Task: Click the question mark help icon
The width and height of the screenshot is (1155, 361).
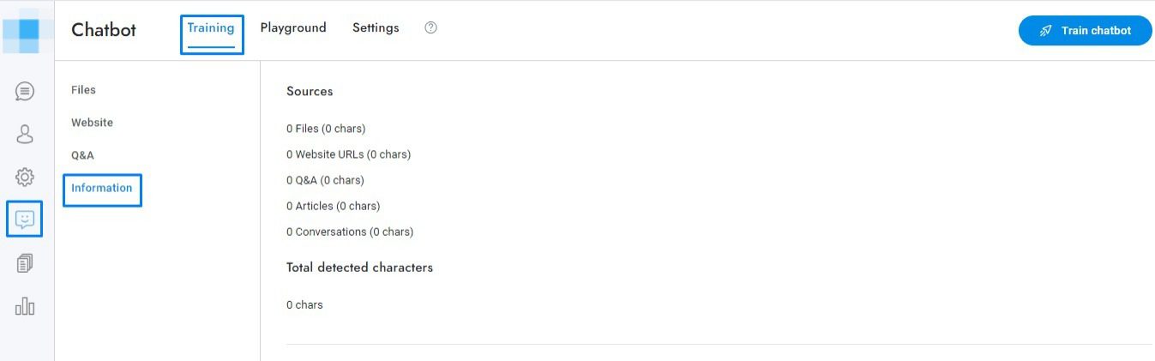Action: click(431, 27)
